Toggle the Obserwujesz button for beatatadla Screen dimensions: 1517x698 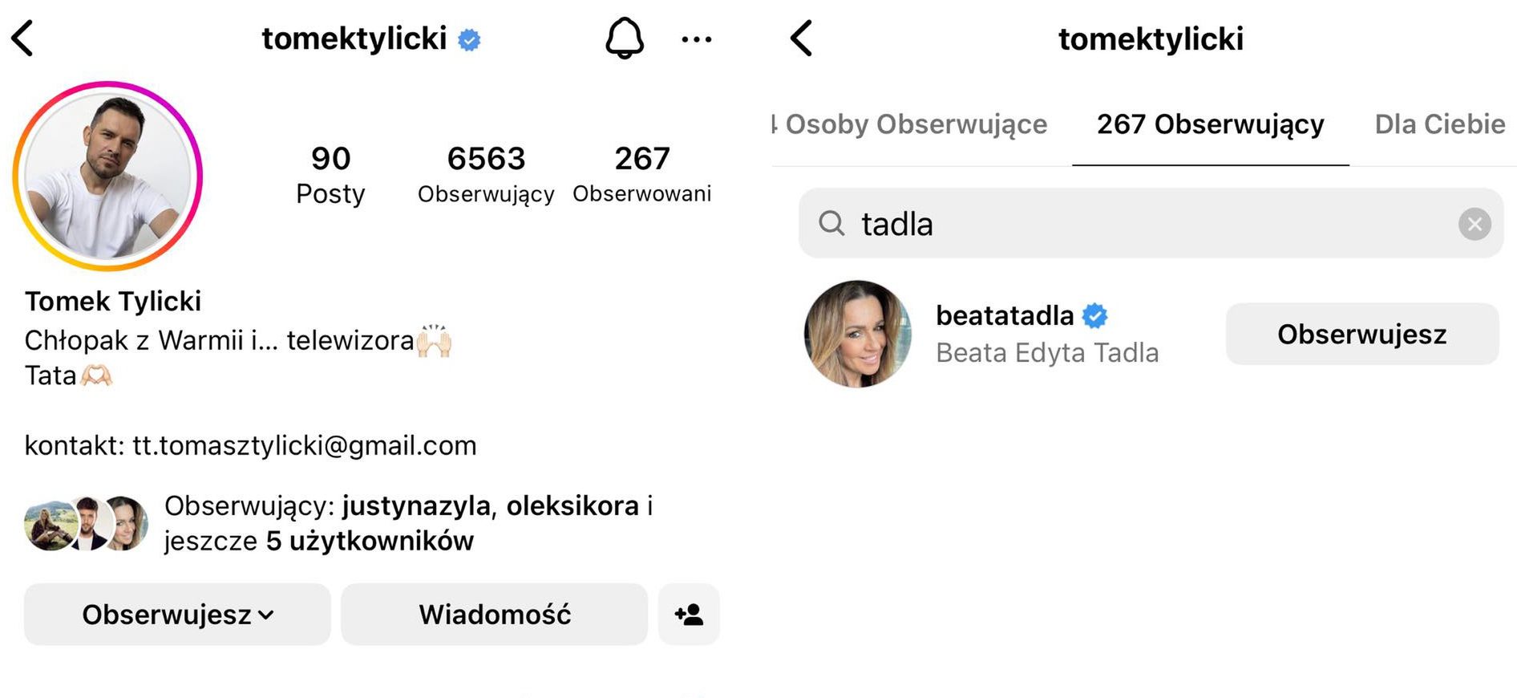click(1361, 334)
